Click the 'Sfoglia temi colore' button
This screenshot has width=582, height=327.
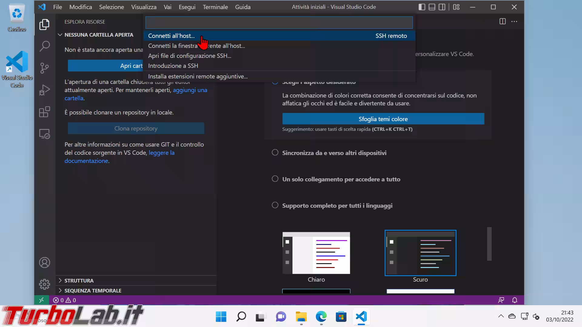point(383,119)
